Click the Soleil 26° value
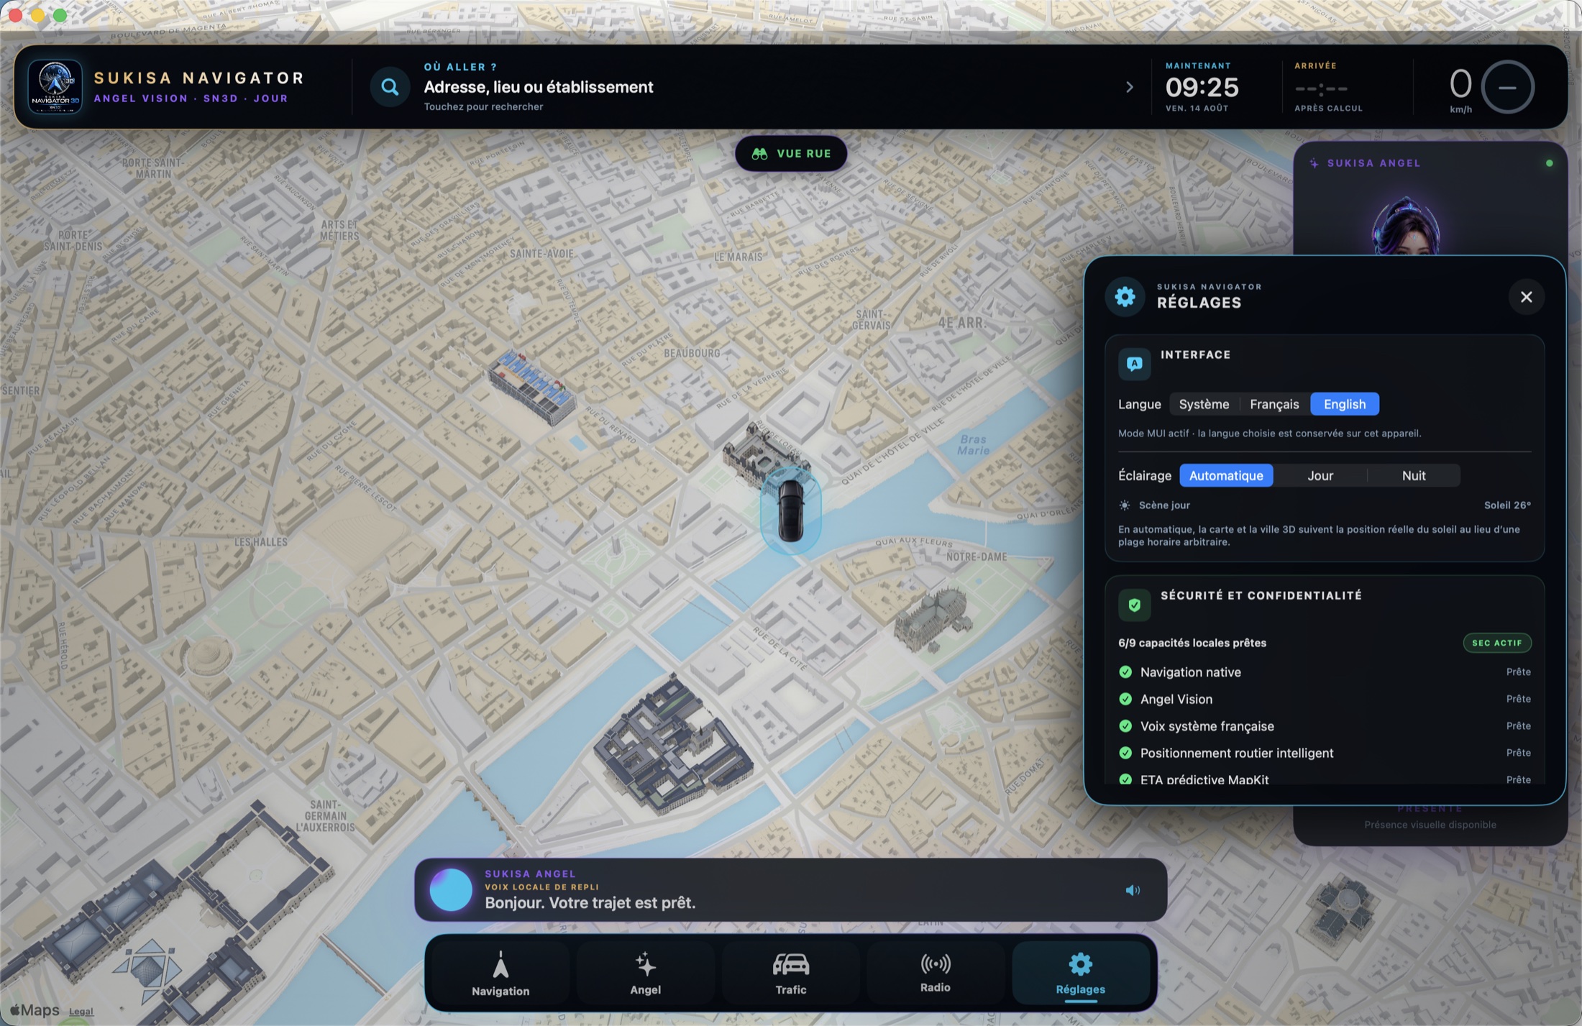This screenshot has width=1582, height=1026. [1507, 505]
